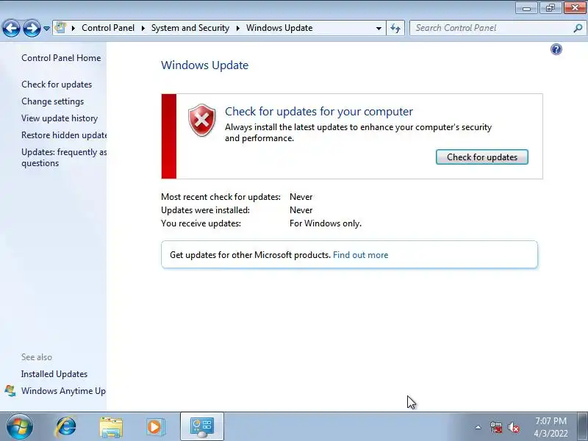The width and height of the screenshot is (588, 441).
Task: Open Control Panel Home
Action: point(61,58)
